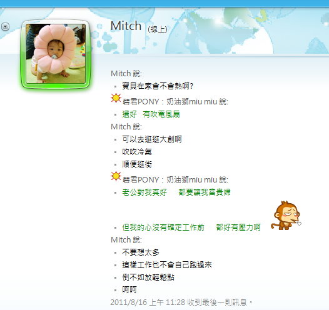Click the contact name Mitch in header
This screenshot has width=329, height=310.
(126, 26)
